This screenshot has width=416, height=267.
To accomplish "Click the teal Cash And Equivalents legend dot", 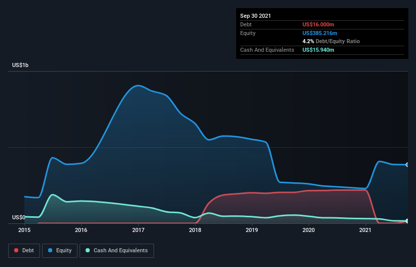I will point(88,250).
